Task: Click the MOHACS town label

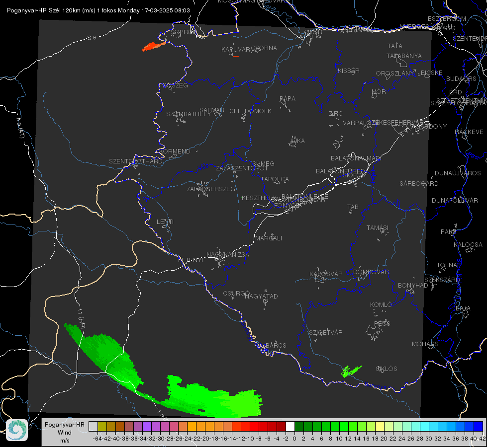Action: point(425,344)
